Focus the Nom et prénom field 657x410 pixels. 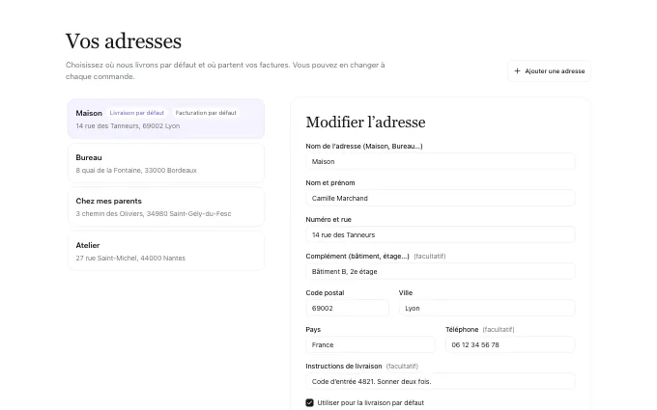point(441,199)
